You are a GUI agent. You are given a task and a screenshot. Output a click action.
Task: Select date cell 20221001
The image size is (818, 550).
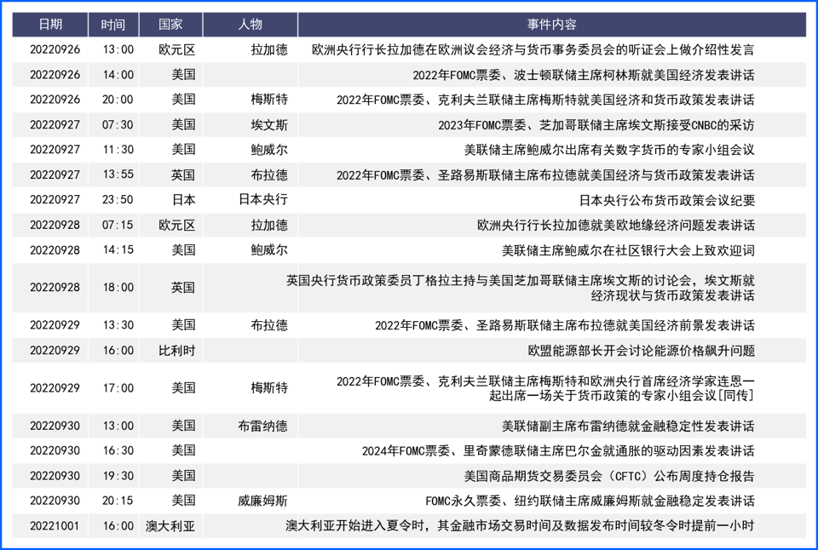[x=55, y=525]
